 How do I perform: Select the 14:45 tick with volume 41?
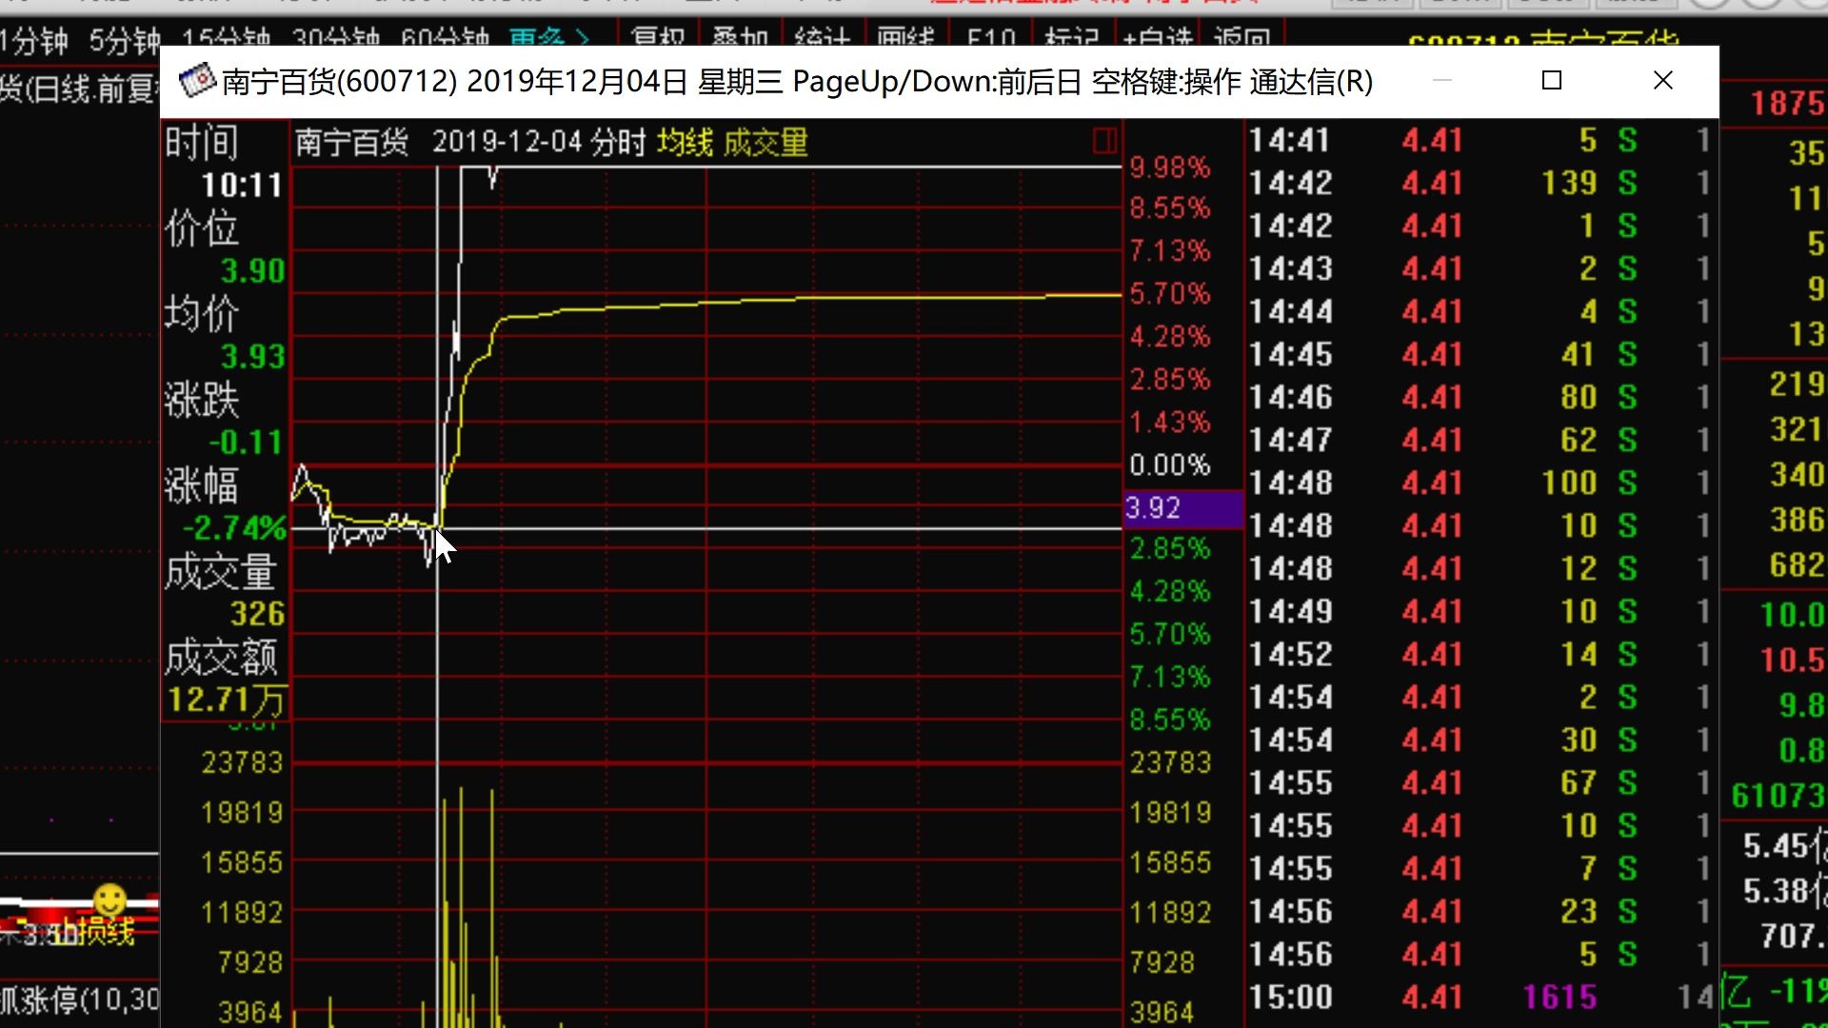coord(1481,355)
